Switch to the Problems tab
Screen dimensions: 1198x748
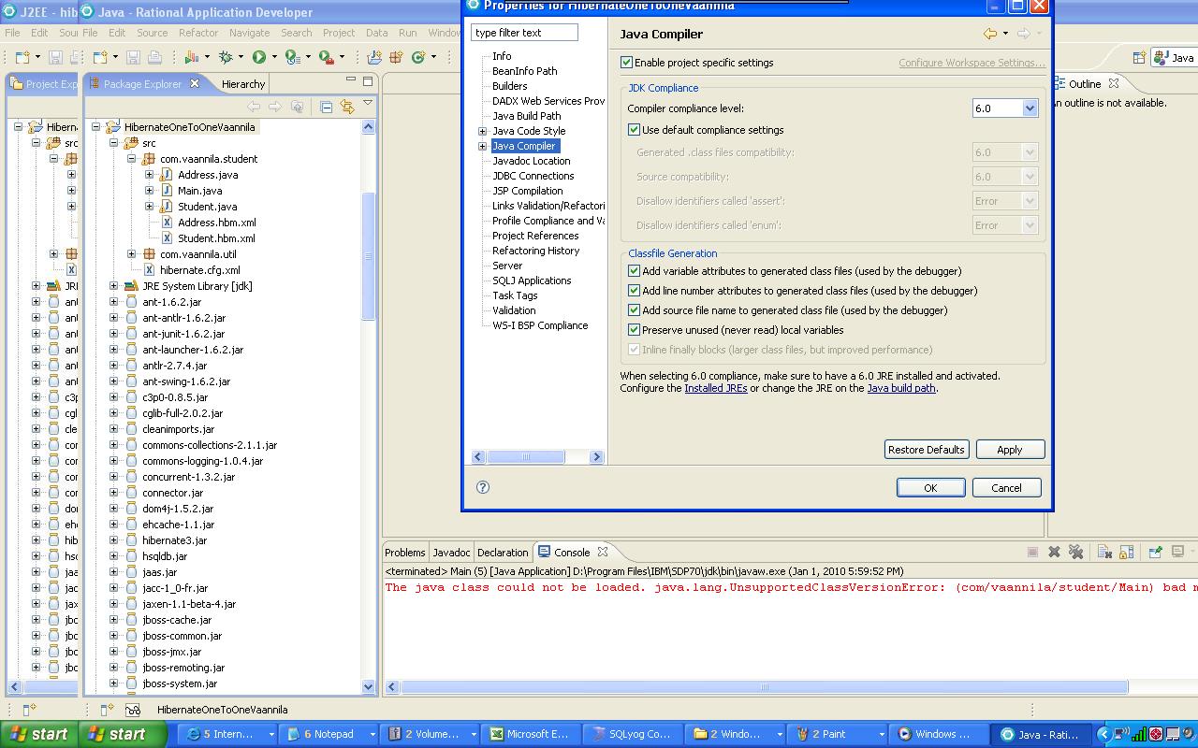[x=404, y=552]
